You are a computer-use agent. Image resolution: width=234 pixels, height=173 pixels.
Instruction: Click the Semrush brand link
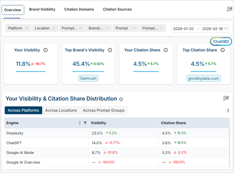point(88,78)
